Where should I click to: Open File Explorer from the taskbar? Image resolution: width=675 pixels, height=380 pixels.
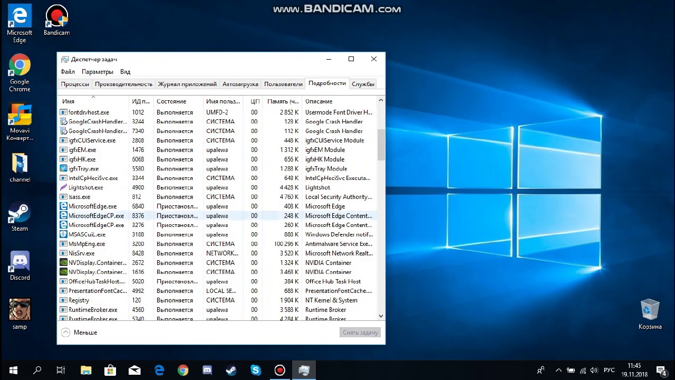[85, 370]
